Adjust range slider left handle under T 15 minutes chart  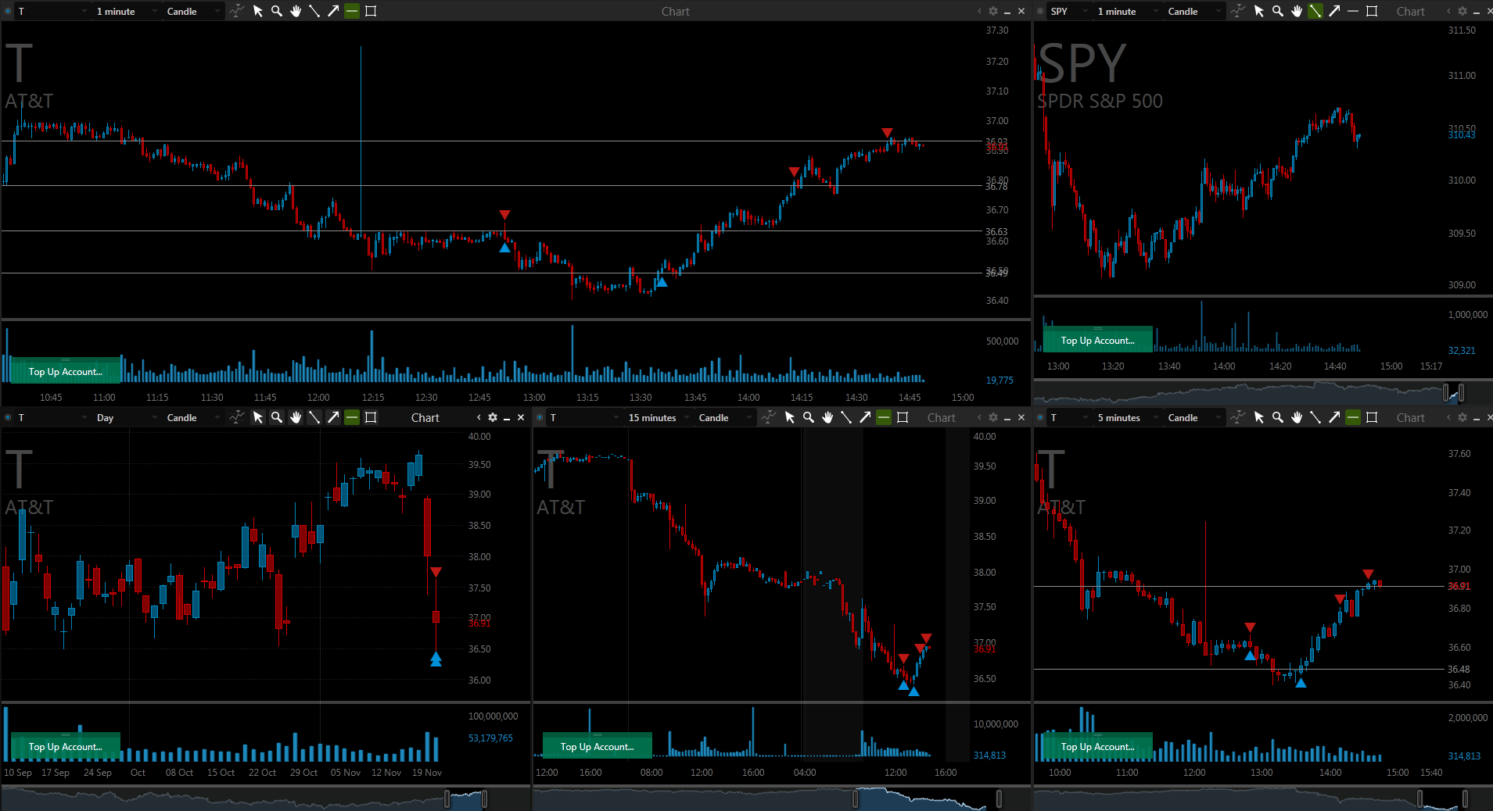point(855,798)
